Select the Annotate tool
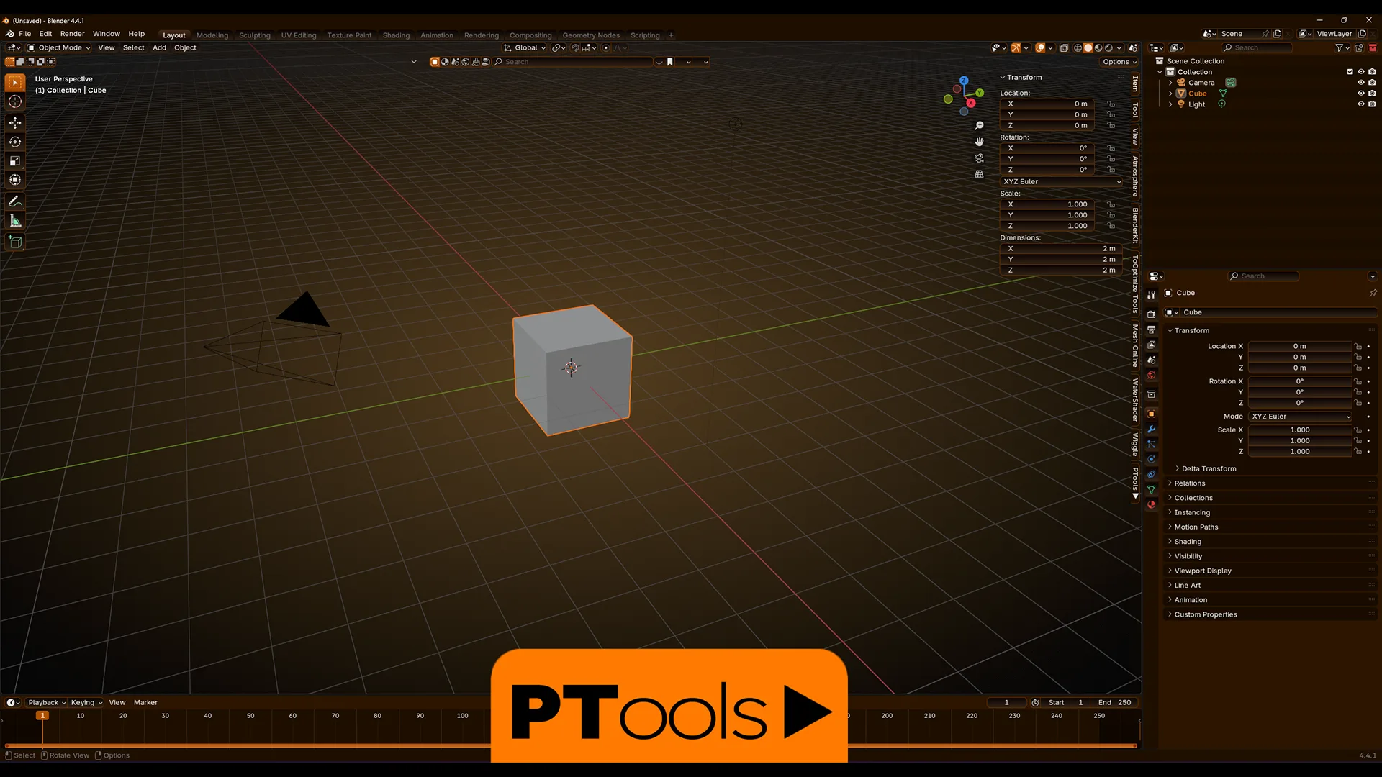 (x=15, y=201)
